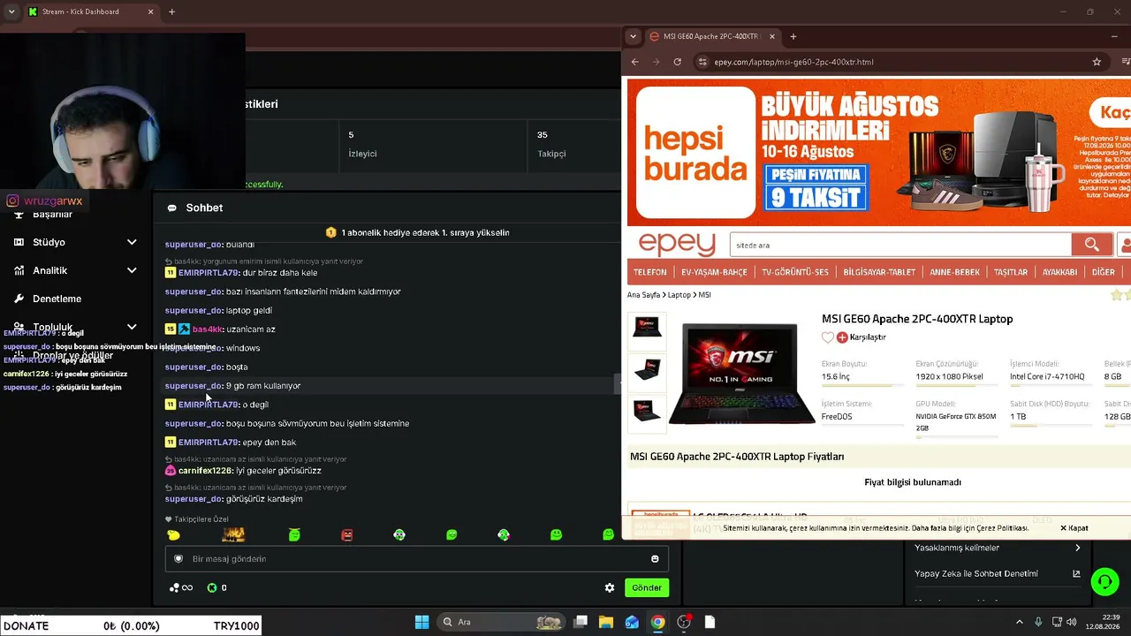
Task: Add MSI GE60 to favorites with heart icon
Action: (827, 337)
